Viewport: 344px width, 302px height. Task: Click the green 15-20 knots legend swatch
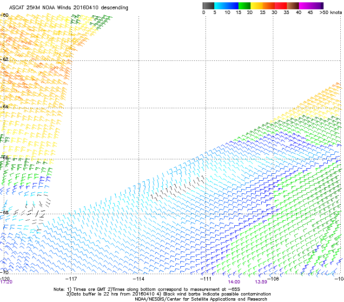[245, 6]
